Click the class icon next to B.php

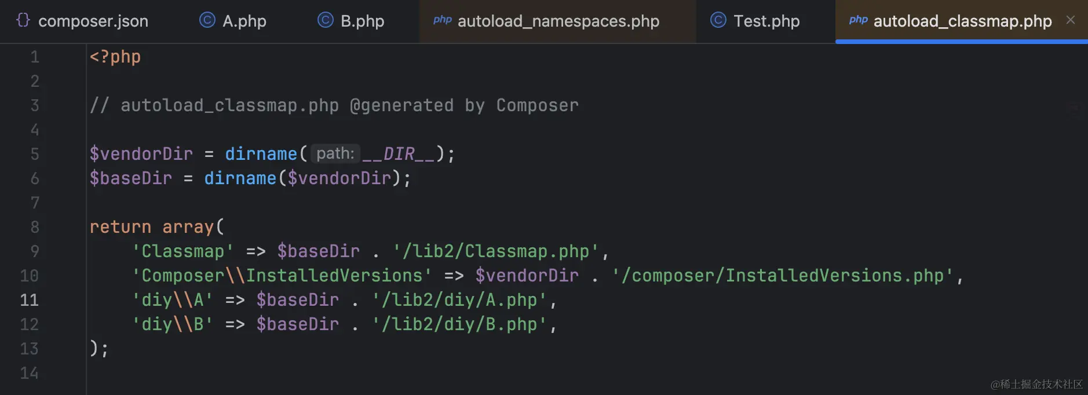[325, 20]
